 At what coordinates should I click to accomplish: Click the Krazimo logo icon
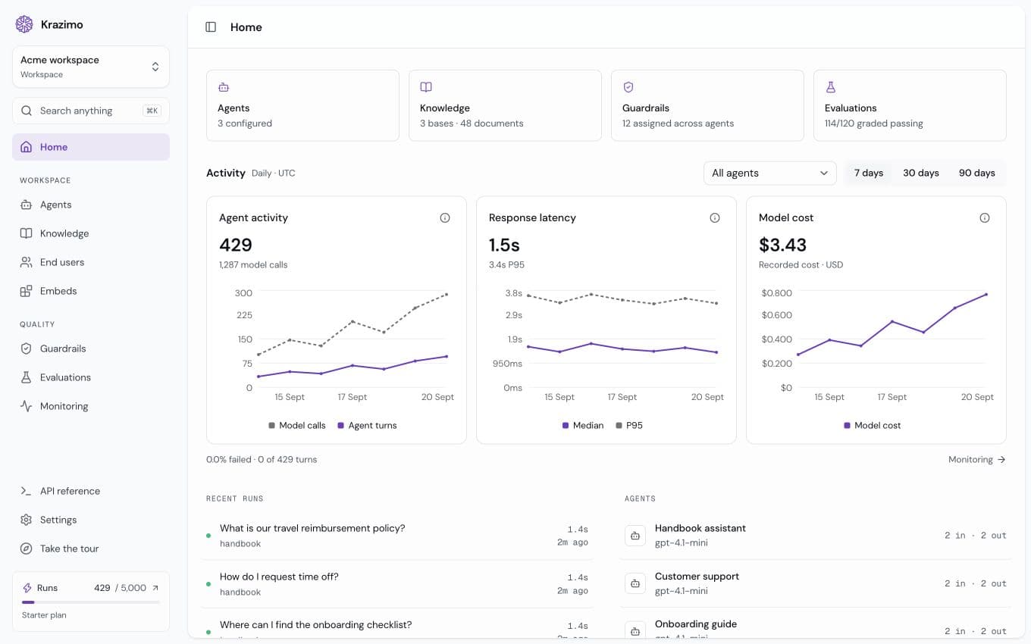tap(24, 24)
